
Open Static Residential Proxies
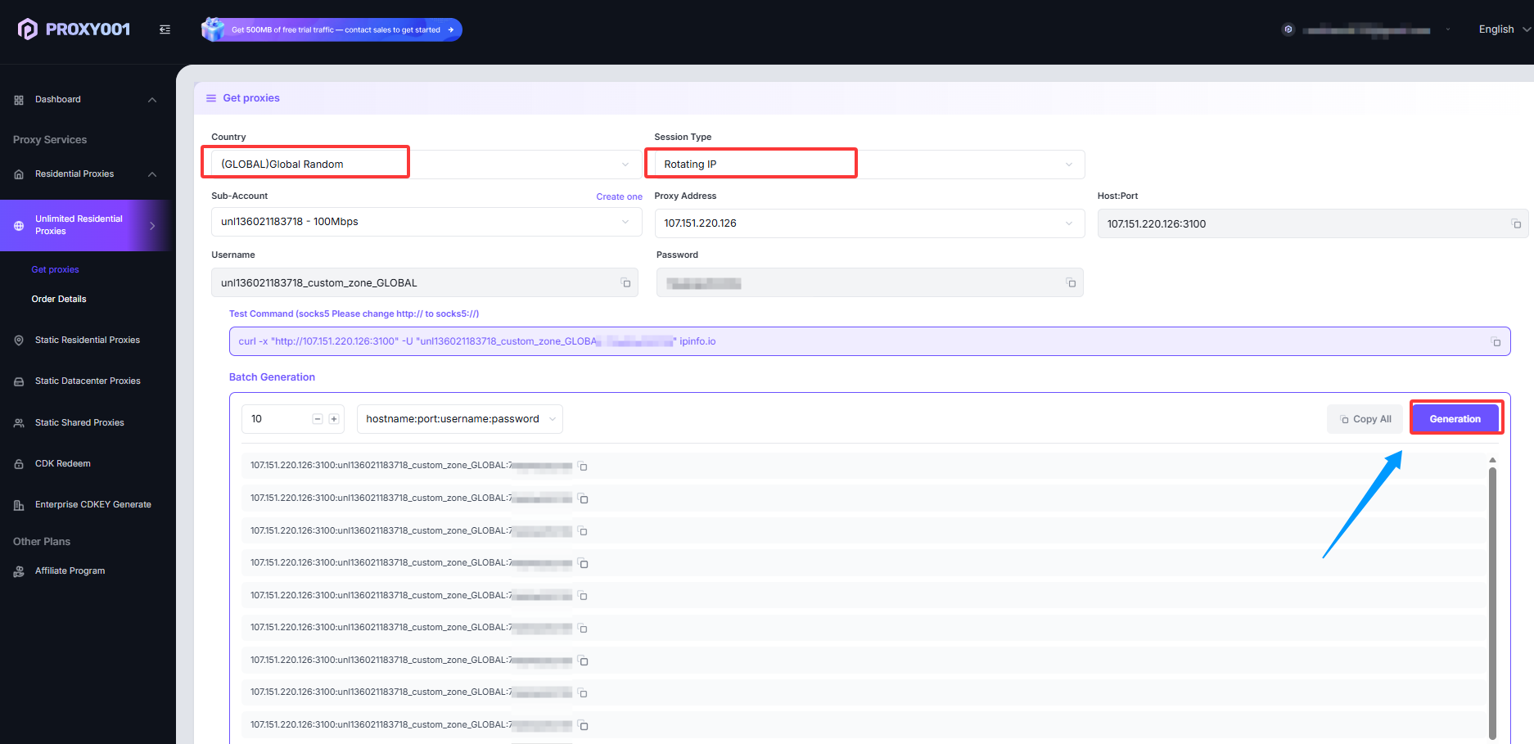click(88, 340)
